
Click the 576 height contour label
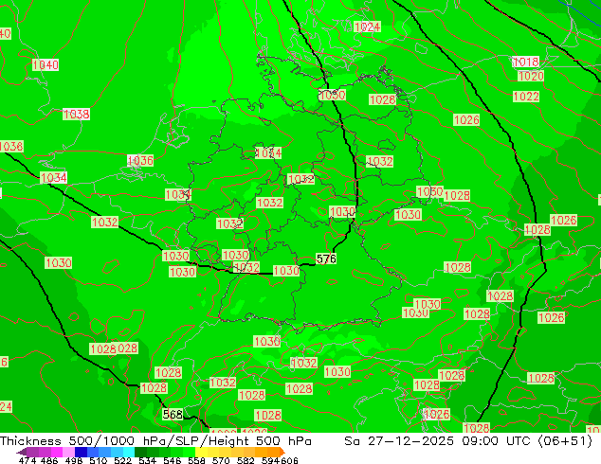pos(326,259)
